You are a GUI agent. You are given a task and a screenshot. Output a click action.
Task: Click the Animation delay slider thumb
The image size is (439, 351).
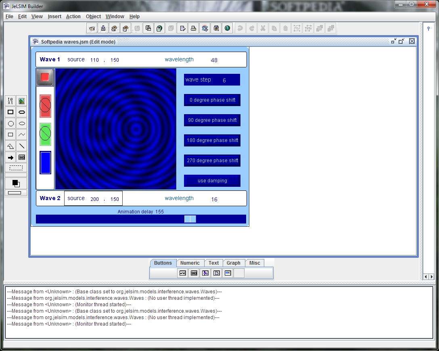pyautogui.click(x=190, y=219)
